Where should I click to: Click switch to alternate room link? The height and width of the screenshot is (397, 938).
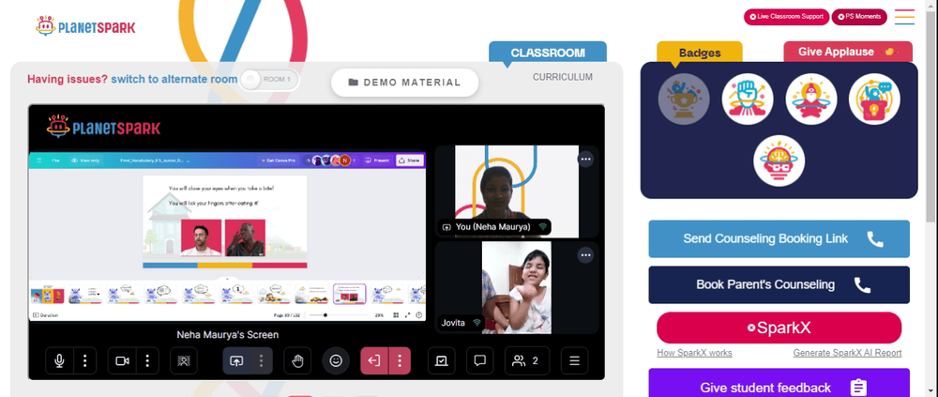tap(174, 79)
